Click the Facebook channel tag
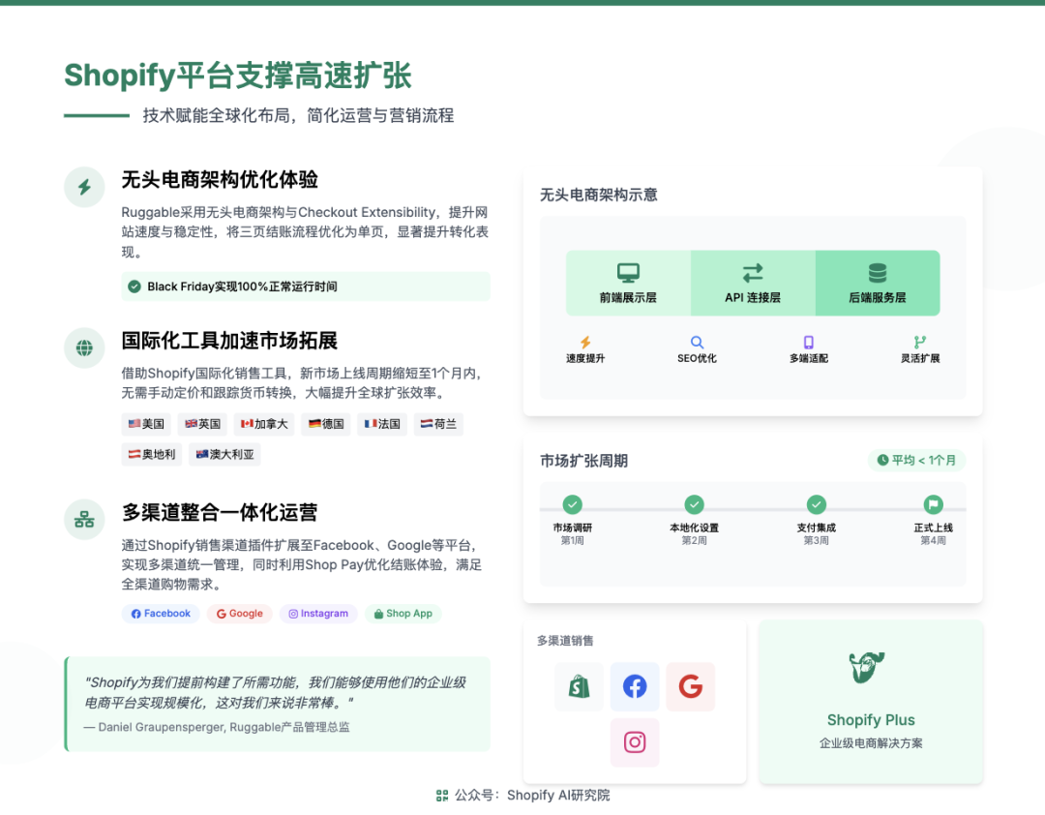This screenshot has width=1045, height=815. [x=161, y=614]
